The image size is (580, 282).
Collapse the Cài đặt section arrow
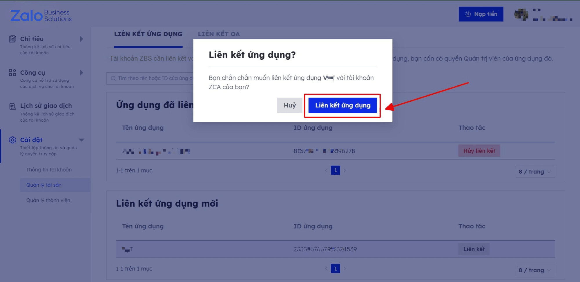point(81,140)
